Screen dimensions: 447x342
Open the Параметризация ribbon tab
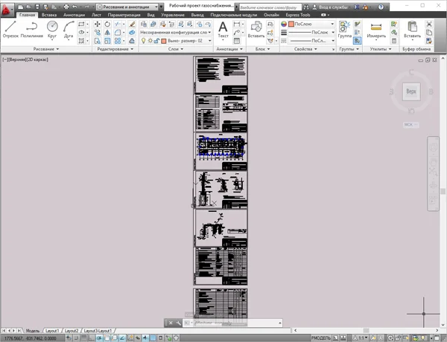pyautogui.click(x=124, y=15)
